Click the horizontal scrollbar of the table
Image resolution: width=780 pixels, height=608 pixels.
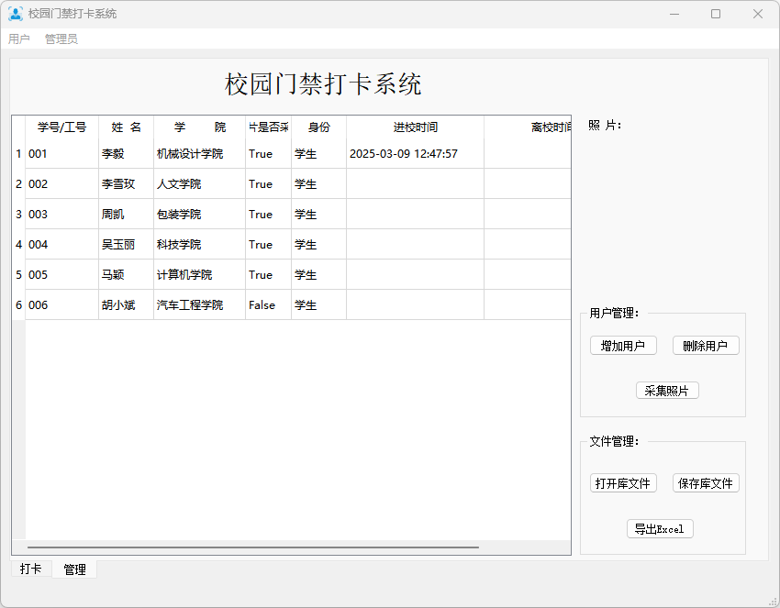pos(253,547)
